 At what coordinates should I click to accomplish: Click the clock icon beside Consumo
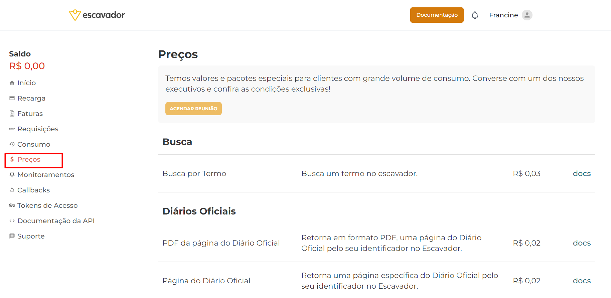12,144
